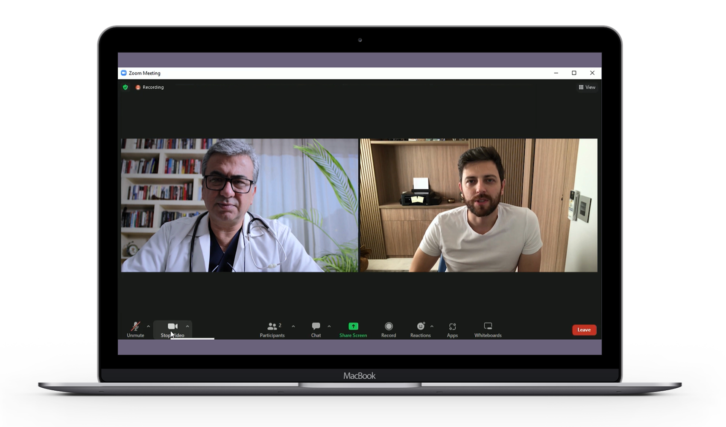Select the doctor's video tile
The width and height of the screenshot is (726, 427).
[x=240, y=205]
